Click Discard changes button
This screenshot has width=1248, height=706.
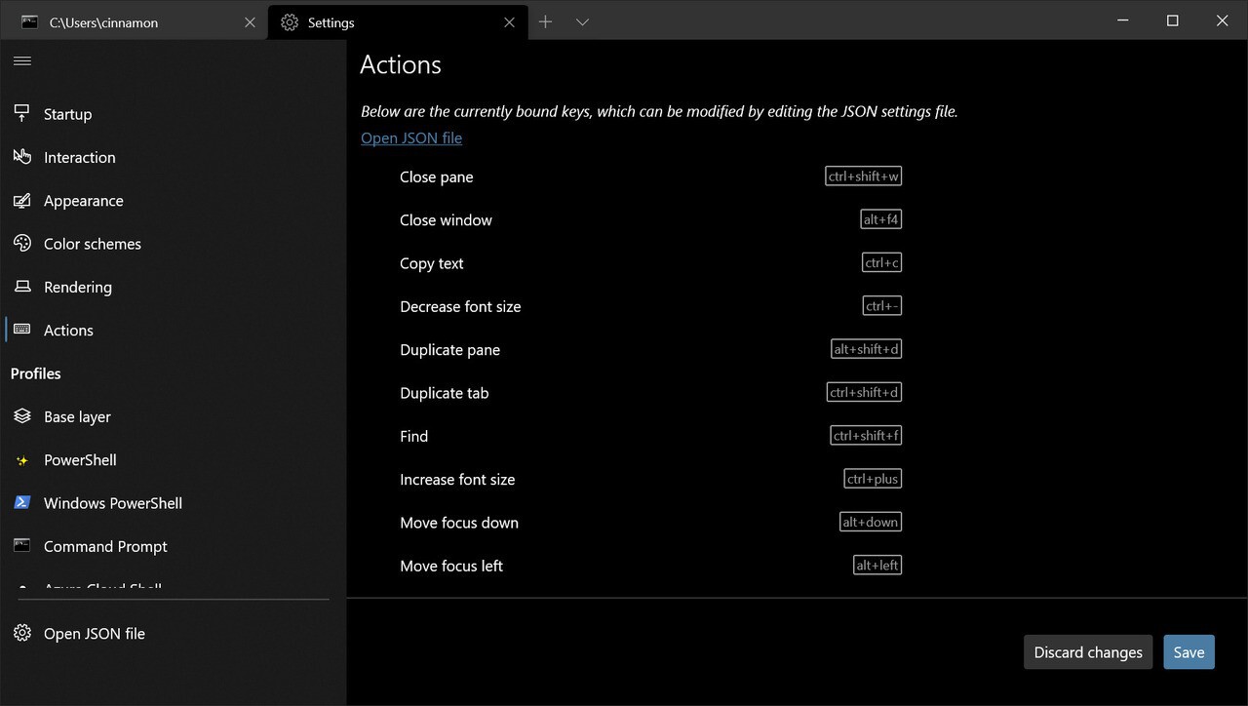point(1088,652)
